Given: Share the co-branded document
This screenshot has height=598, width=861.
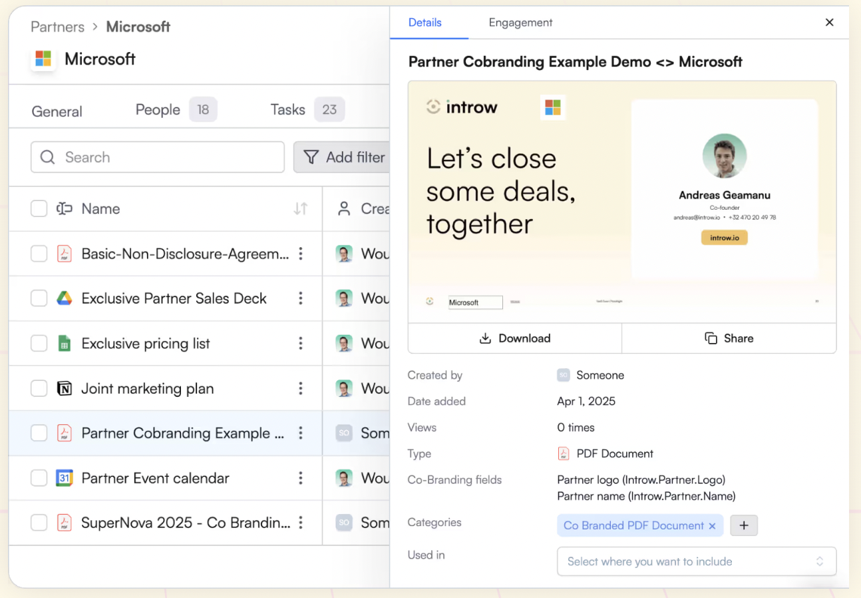Looking at the screenshot, I should pyautogui.click(x=729, y=338).
